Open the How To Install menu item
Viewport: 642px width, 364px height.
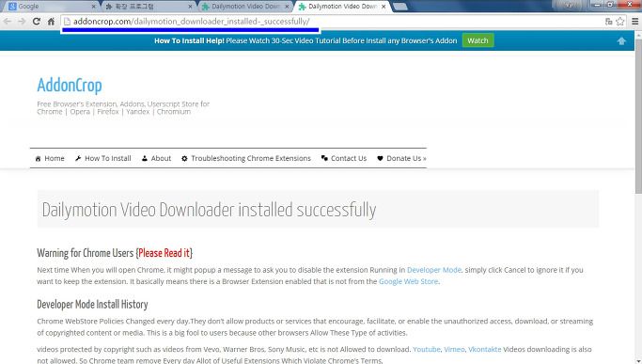pyautogui.click(x=103, y=158)
